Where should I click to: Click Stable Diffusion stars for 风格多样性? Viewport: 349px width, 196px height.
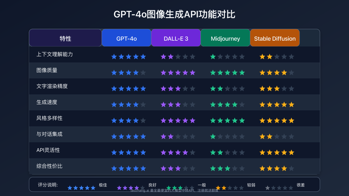pyautogui.click(x=277, y=121)
